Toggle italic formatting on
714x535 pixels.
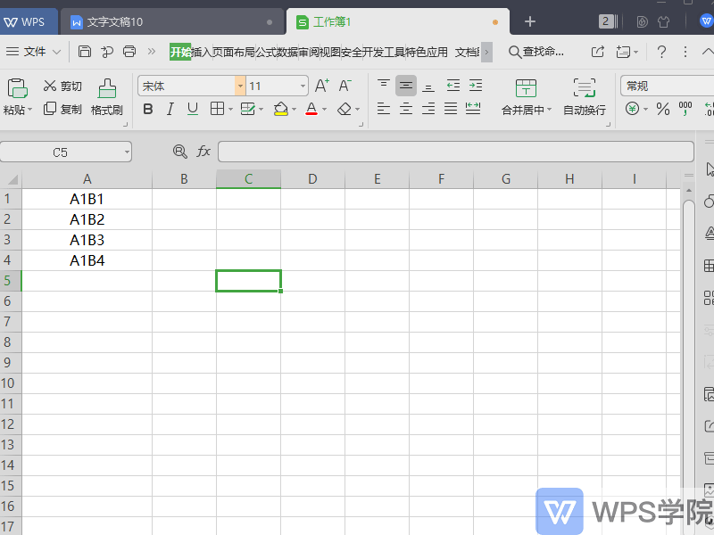[x=170, y=109]
